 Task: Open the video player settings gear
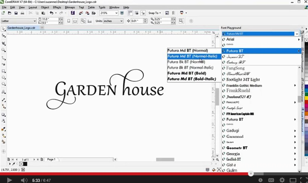282,180
